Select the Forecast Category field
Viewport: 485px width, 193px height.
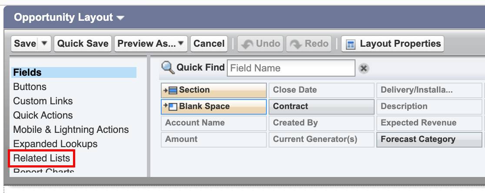coord(429,139)
